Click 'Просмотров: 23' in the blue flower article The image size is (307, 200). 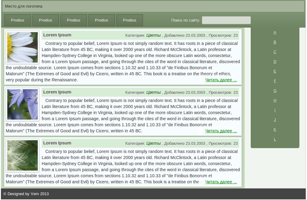coord(223,92)
